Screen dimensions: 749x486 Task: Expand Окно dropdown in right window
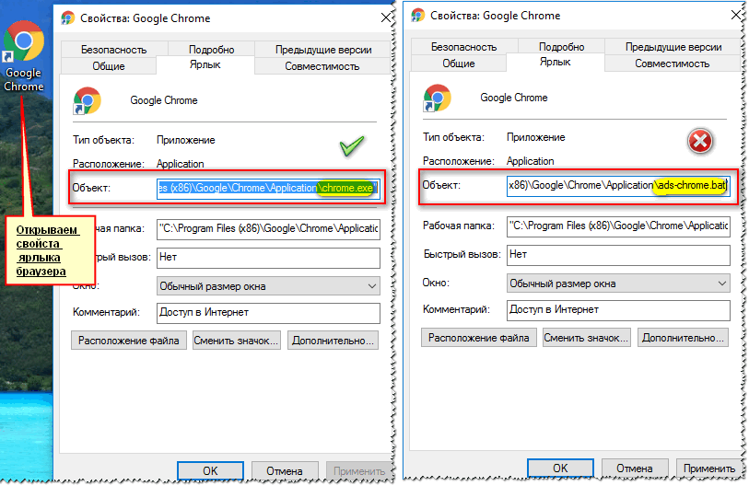618,283
